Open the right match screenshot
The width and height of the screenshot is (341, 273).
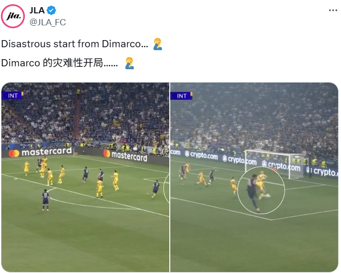tap(254, 177)
